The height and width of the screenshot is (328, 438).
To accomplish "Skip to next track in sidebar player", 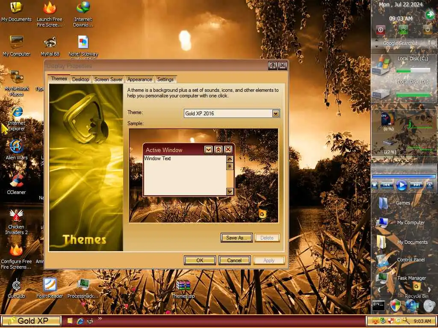I will (x=417, y=185).
